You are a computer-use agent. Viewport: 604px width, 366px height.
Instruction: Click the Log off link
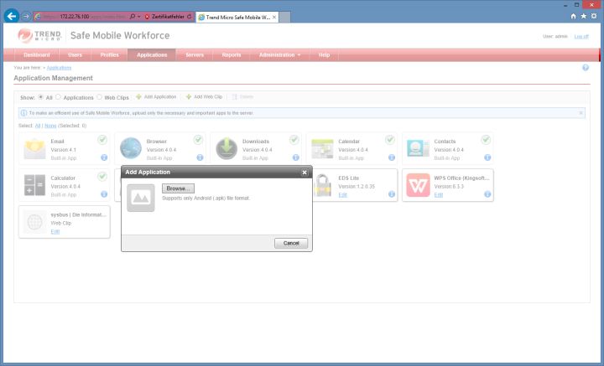(x=581, y=36)
